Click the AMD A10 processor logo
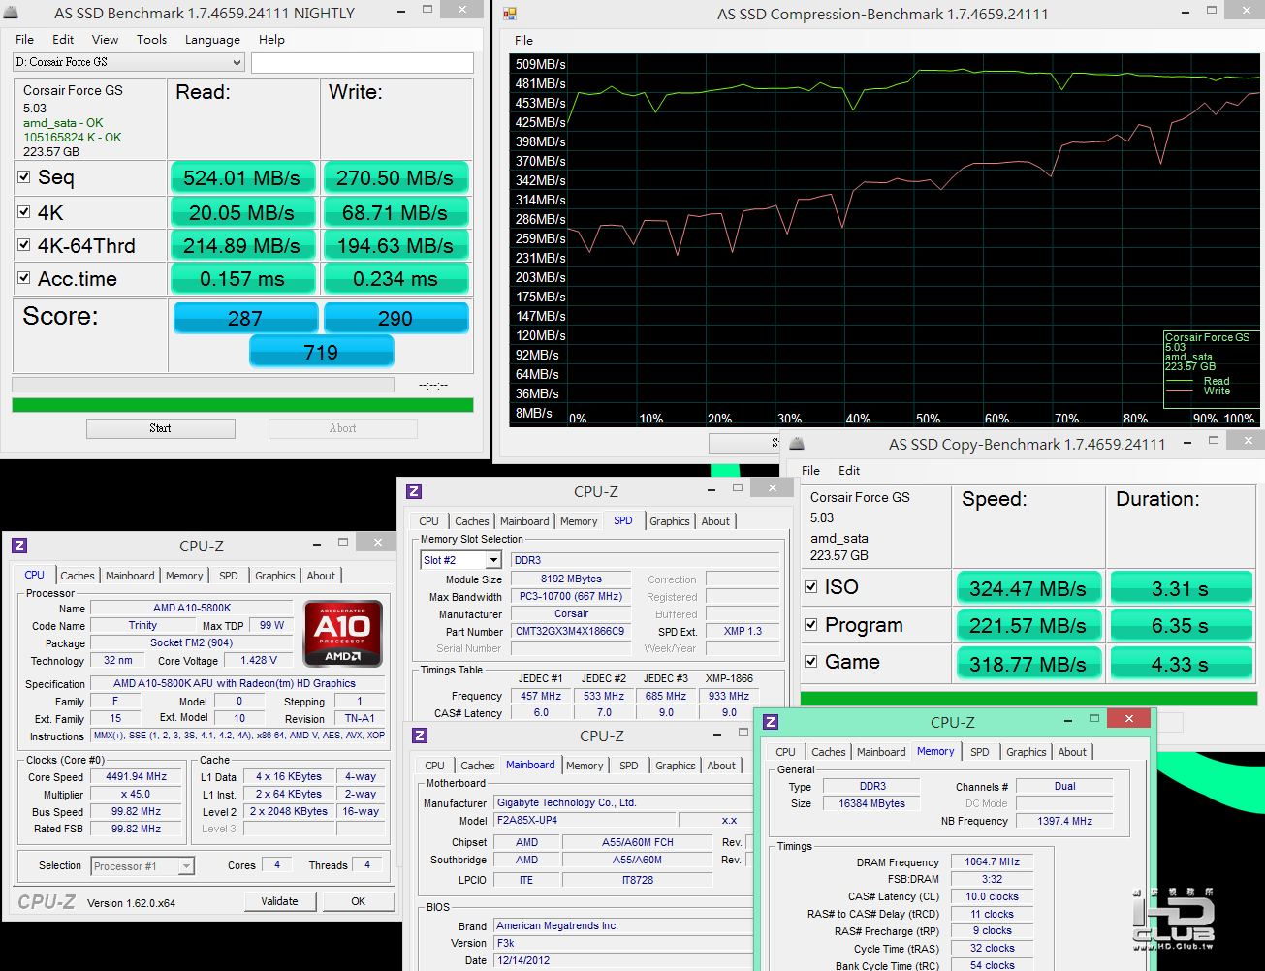This screenshot has width=1265, height=971. click(x=342, y=633)
